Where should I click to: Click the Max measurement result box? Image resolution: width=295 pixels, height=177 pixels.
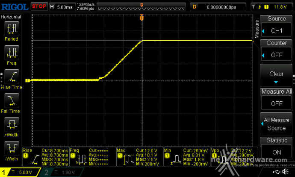click(x=140, y=157)
